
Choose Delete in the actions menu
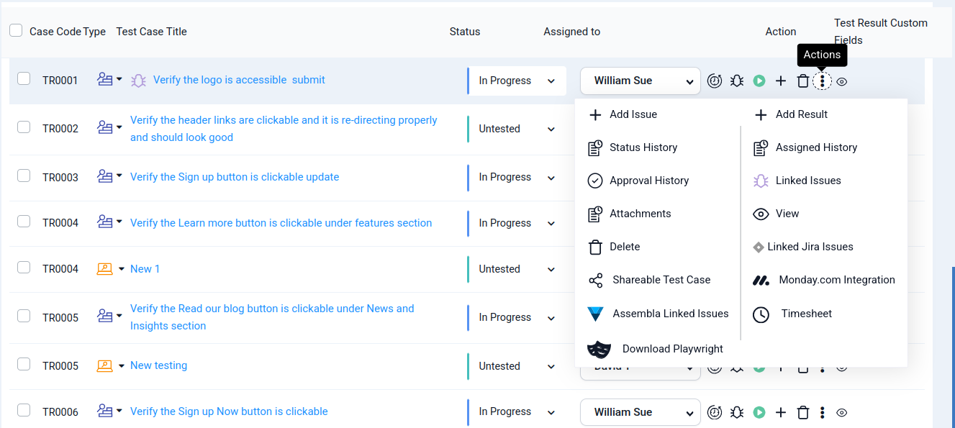615,247
